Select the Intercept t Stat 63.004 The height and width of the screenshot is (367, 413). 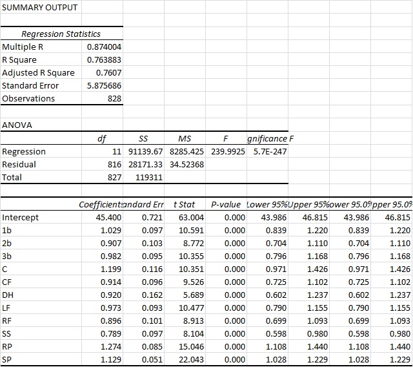[x=191, y=218]
